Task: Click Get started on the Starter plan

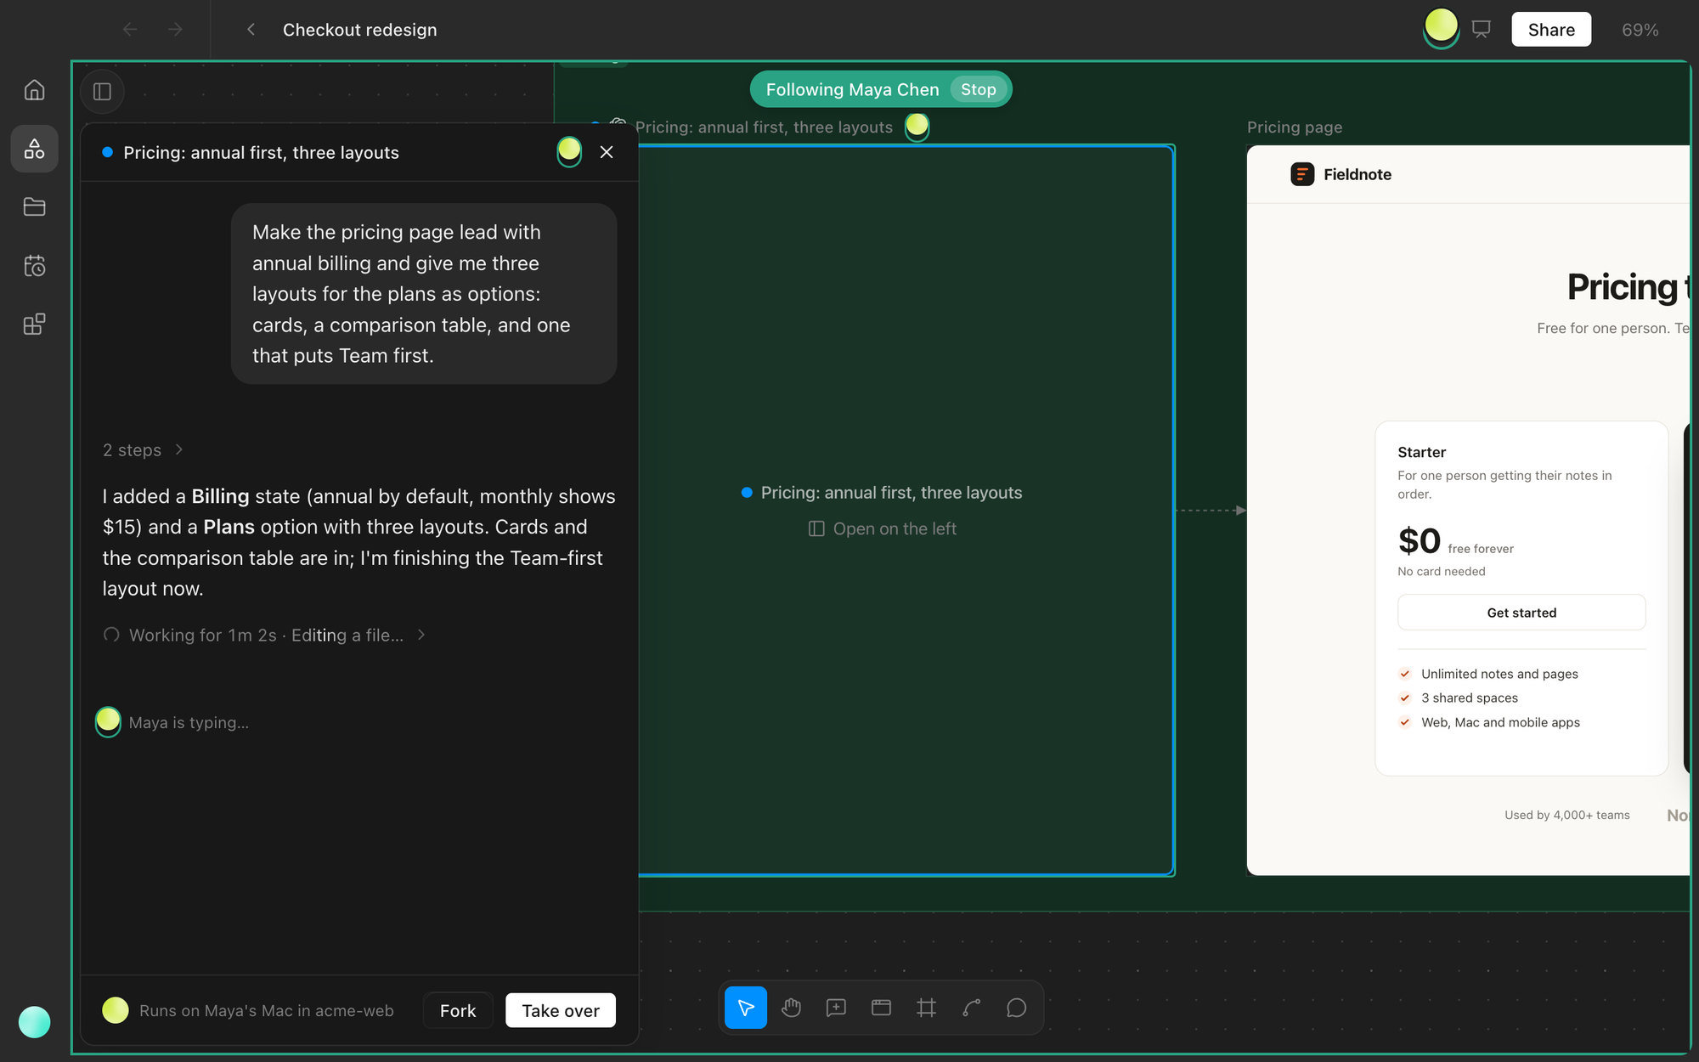Action: (x=1521, y=613)
